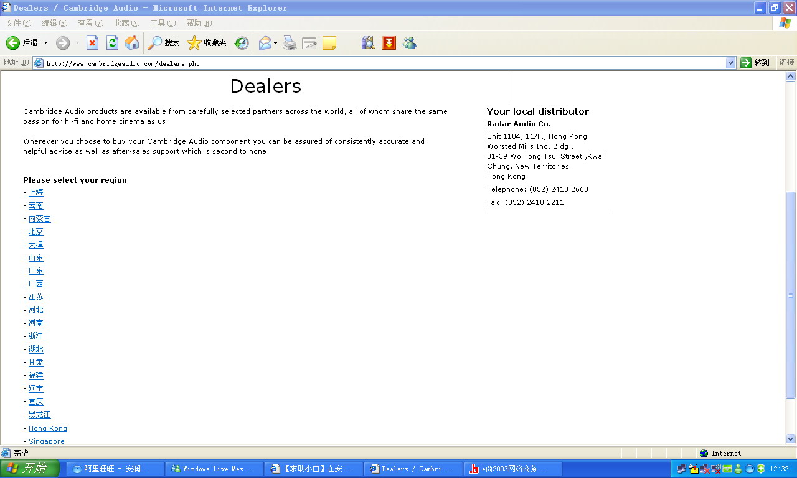Select the 浙江 region link

coord(36,336)
